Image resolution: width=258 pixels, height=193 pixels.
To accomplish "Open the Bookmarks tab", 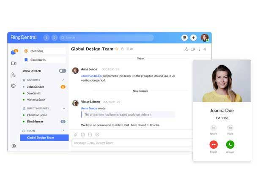I will click(x=38, y=60).
